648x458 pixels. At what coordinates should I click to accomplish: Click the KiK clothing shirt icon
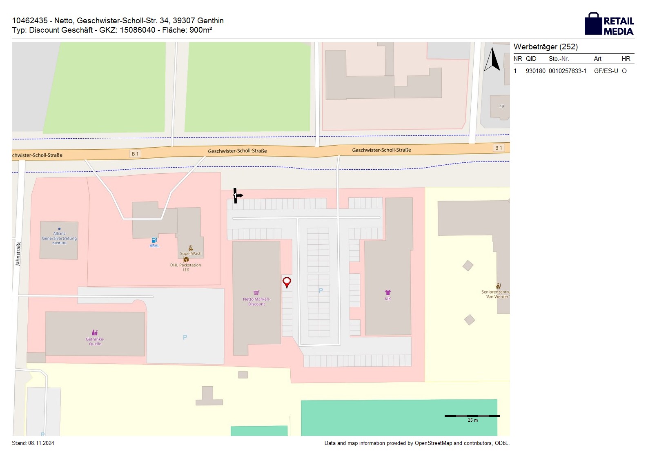pos(387,292)
